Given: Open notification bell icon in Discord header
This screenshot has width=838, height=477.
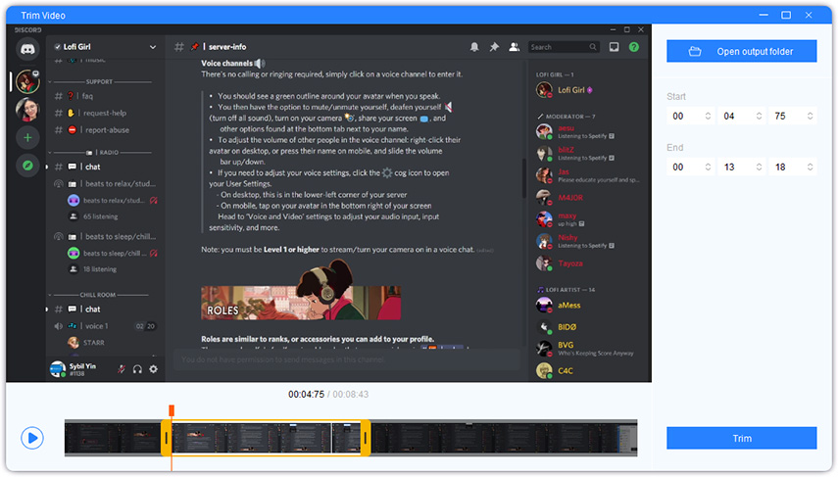Looking at the screenshot, I should [474, 47].
